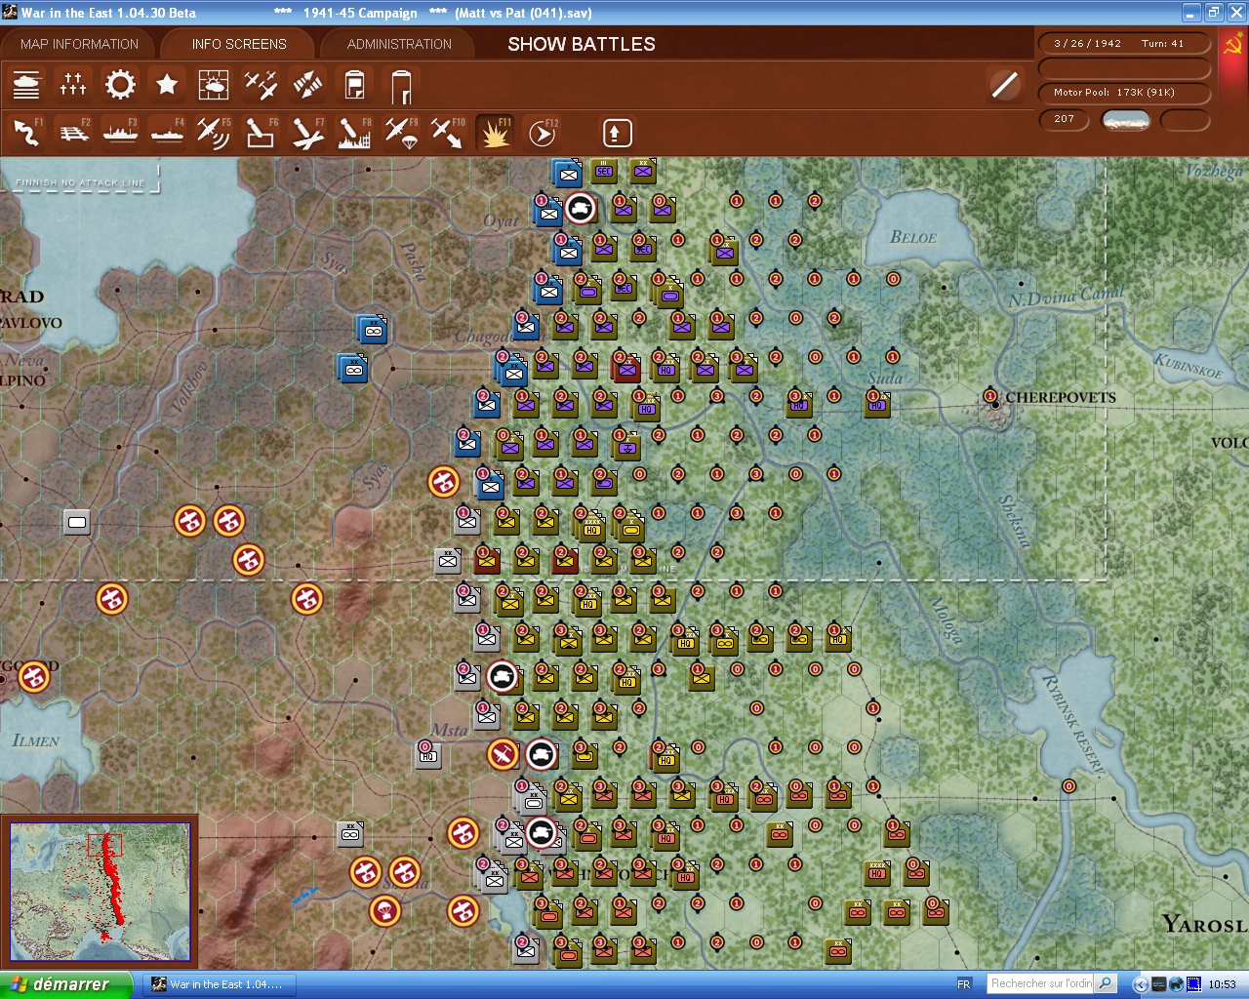1249x999 pixels.
Task: Select the red bomber battle marker near Msta
Action: tap(503, 754)
